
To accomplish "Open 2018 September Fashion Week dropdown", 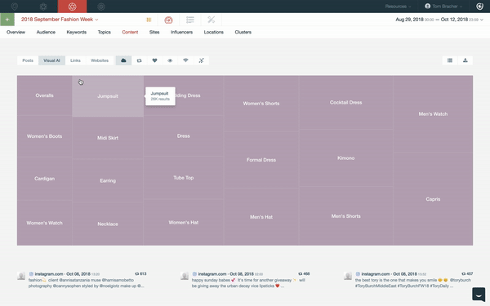I will pos(60,20).
